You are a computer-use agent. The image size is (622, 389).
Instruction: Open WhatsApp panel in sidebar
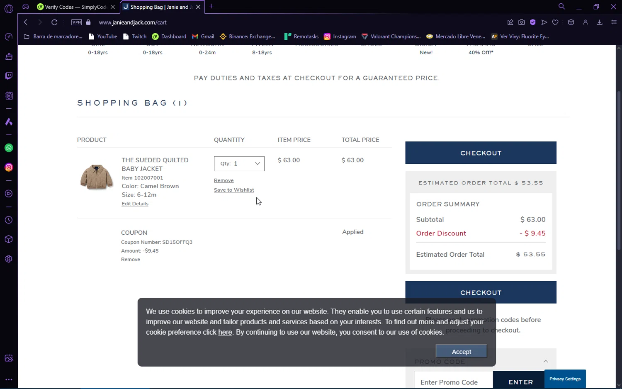tap(9, 148)
